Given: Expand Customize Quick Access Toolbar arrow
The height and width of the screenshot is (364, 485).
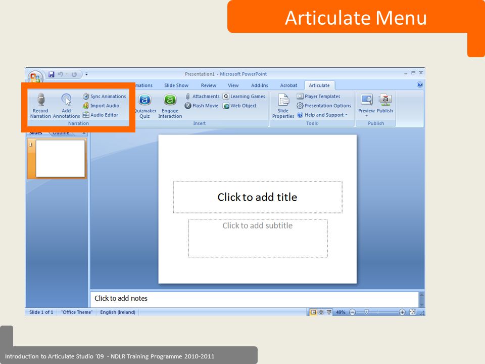Looking at the screenshot, I should point(86,74).
